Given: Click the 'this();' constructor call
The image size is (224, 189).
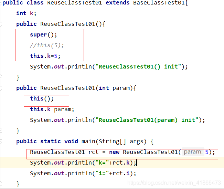Looking at the screenshot, I should tap(42, 99).
